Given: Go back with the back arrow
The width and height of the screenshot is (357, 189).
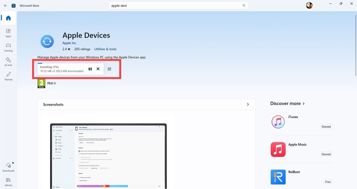Looking at the screenshot, I should click(6, 6).
